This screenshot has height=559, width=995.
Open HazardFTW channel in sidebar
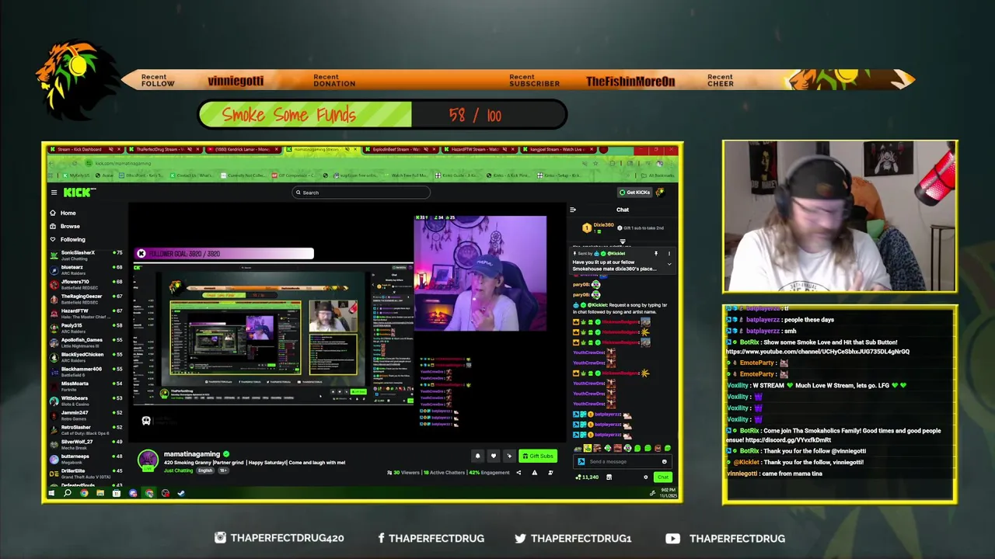pyautogui.click(x=87, y=313)
